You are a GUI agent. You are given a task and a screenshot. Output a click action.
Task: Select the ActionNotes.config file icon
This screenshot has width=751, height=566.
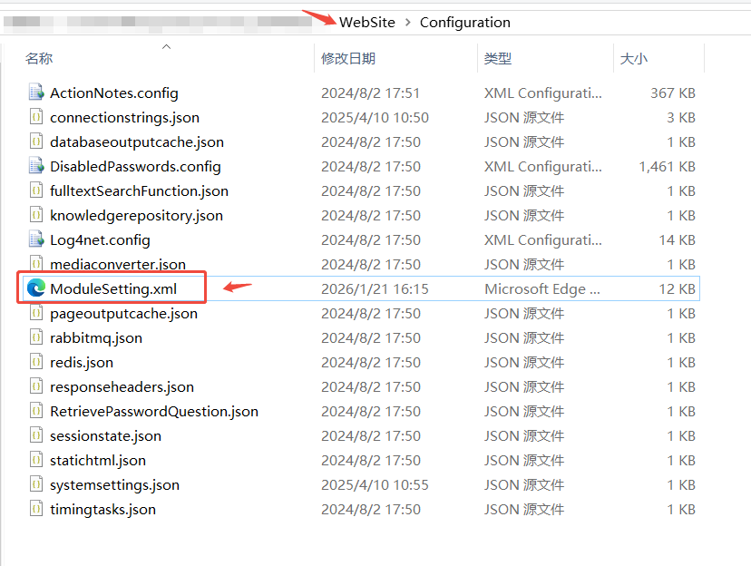[x=36, y=93]
